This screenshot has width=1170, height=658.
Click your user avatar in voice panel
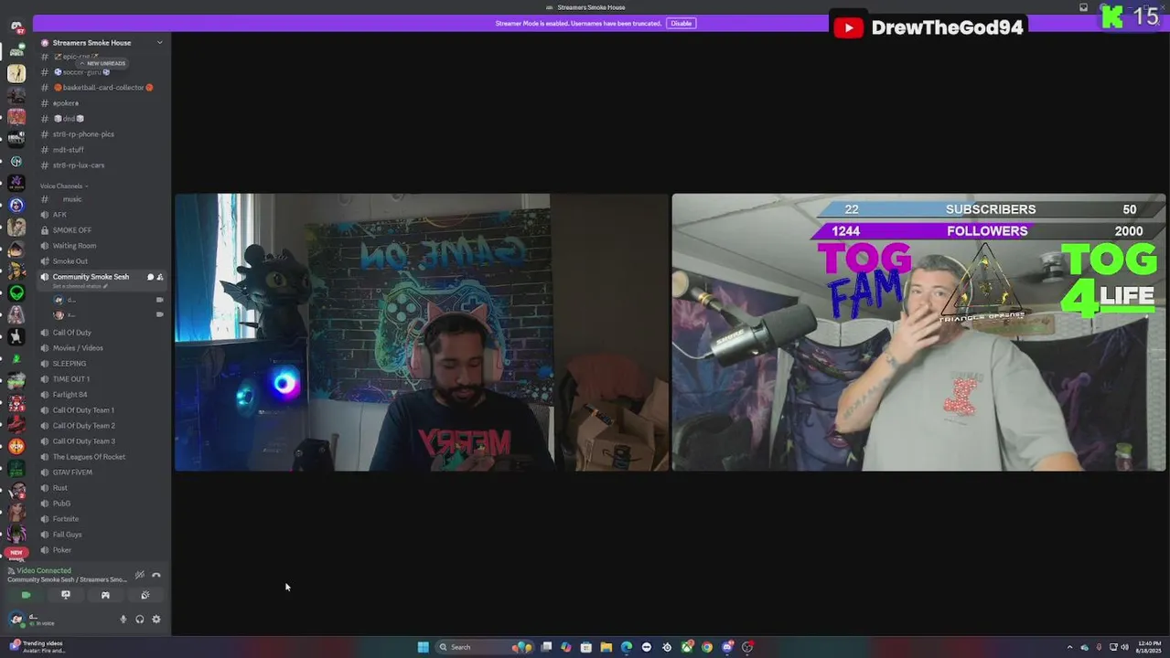point(16,619)
